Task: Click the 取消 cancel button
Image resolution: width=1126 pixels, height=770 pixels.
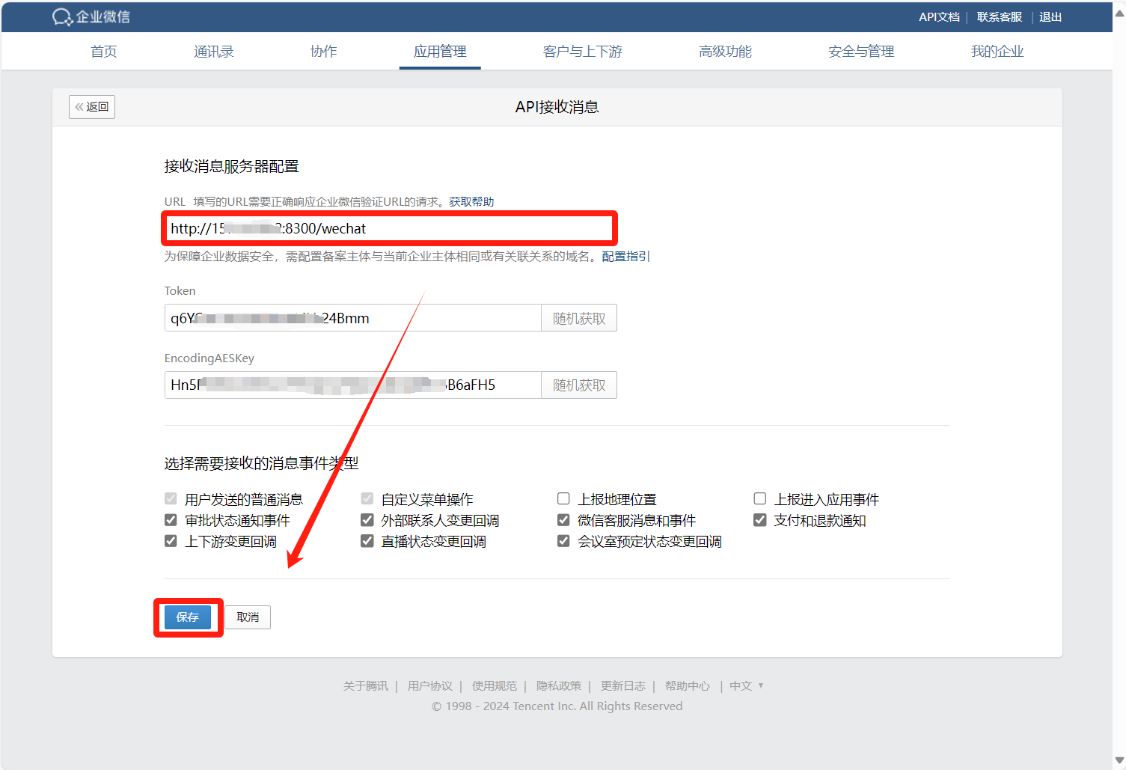Action: click(248, 617)
